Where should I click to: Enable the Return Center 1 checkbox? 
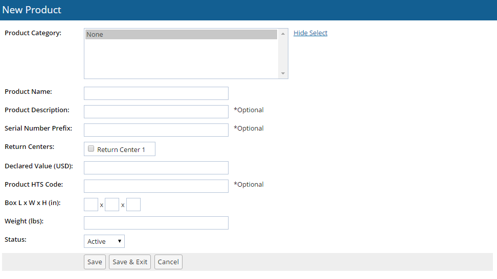tap(91, 149)
